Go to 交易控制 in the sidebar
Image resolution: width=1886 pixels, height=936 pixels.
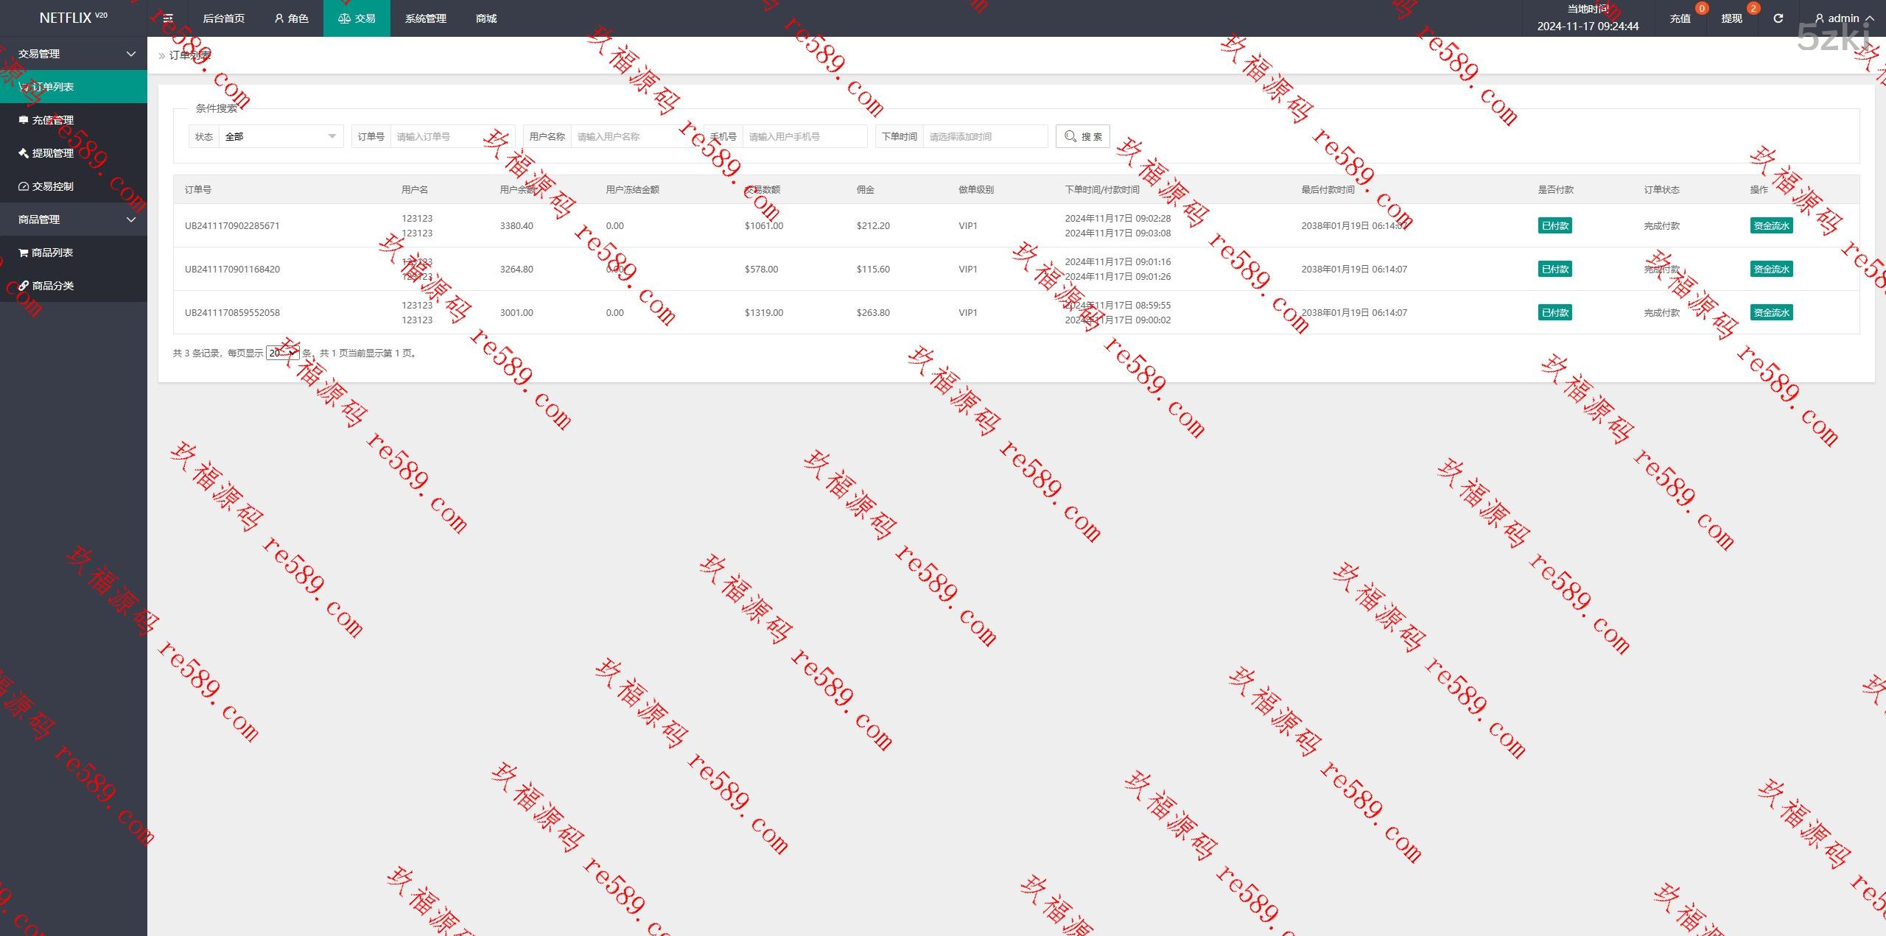tap(52, 186)
